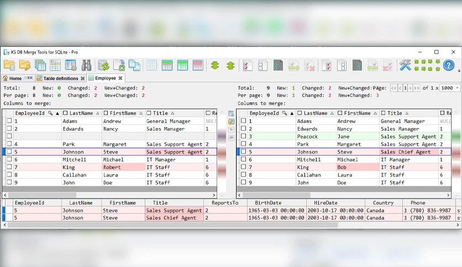Jump to previous difference green up arrows
This screenshot has height=267, width=462.
[x=230, y=65]
